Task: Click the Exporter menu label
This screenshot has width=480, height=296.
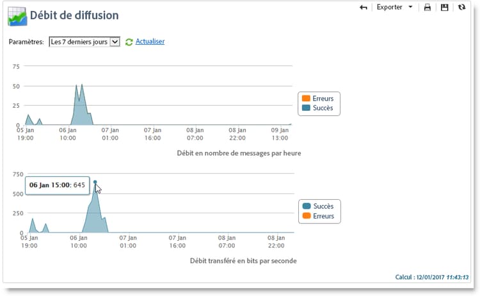Action: [x=389, y=7]
